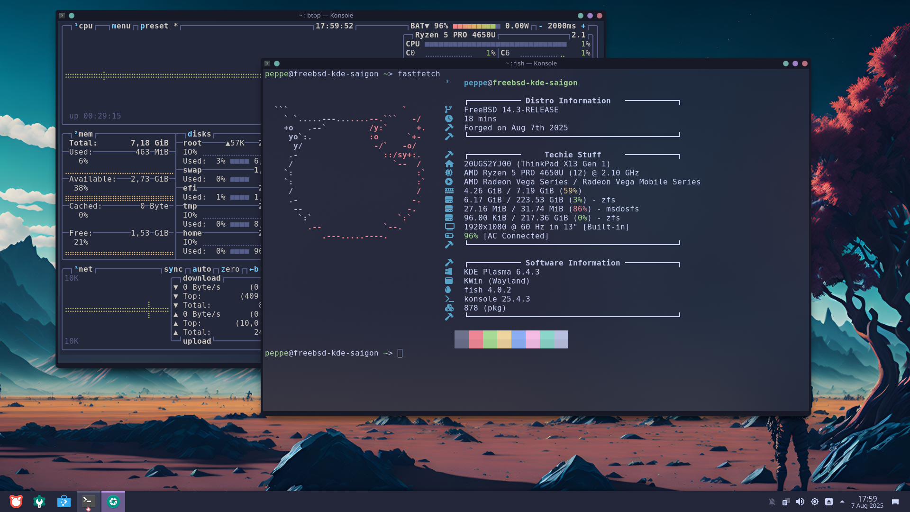Click the btop window's Konsole menu icon
Image resolution: width=910 pixels, height=512 pixels.
[x=62, y=16]
